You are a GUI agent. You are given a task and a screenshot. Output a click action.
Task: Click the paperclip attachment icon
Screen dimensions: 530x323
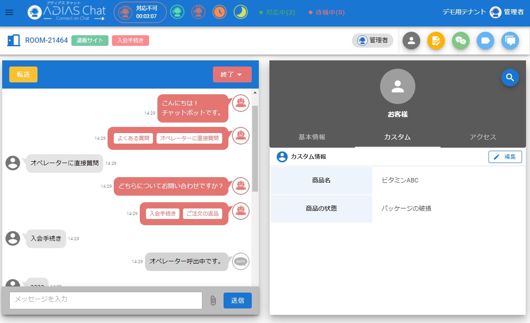(x=213, y=301)
